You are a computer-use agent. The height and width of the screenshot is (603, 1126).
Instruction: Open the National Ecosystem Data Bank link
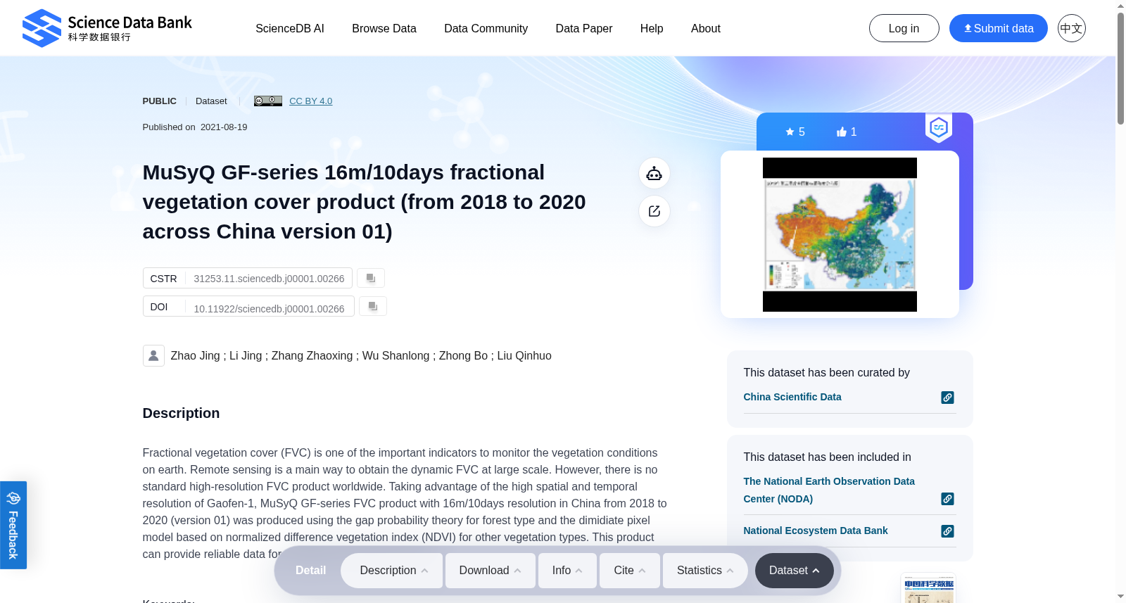(816, 531)
